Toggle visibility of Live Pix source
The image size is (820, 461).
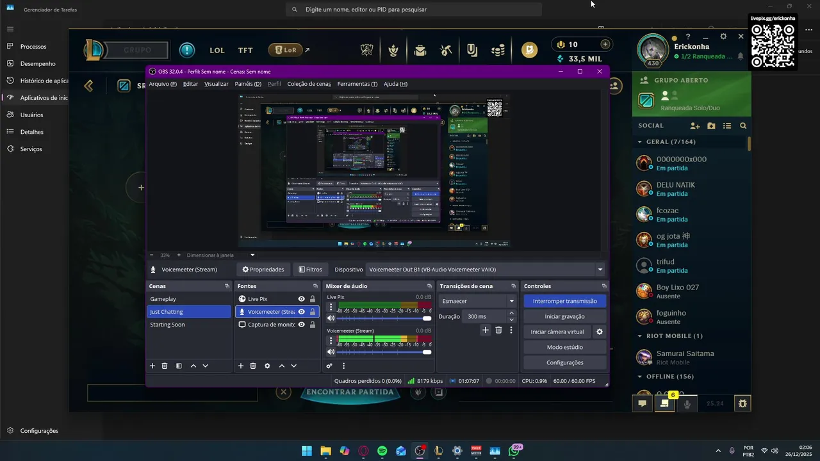click(x=301, y=299)
